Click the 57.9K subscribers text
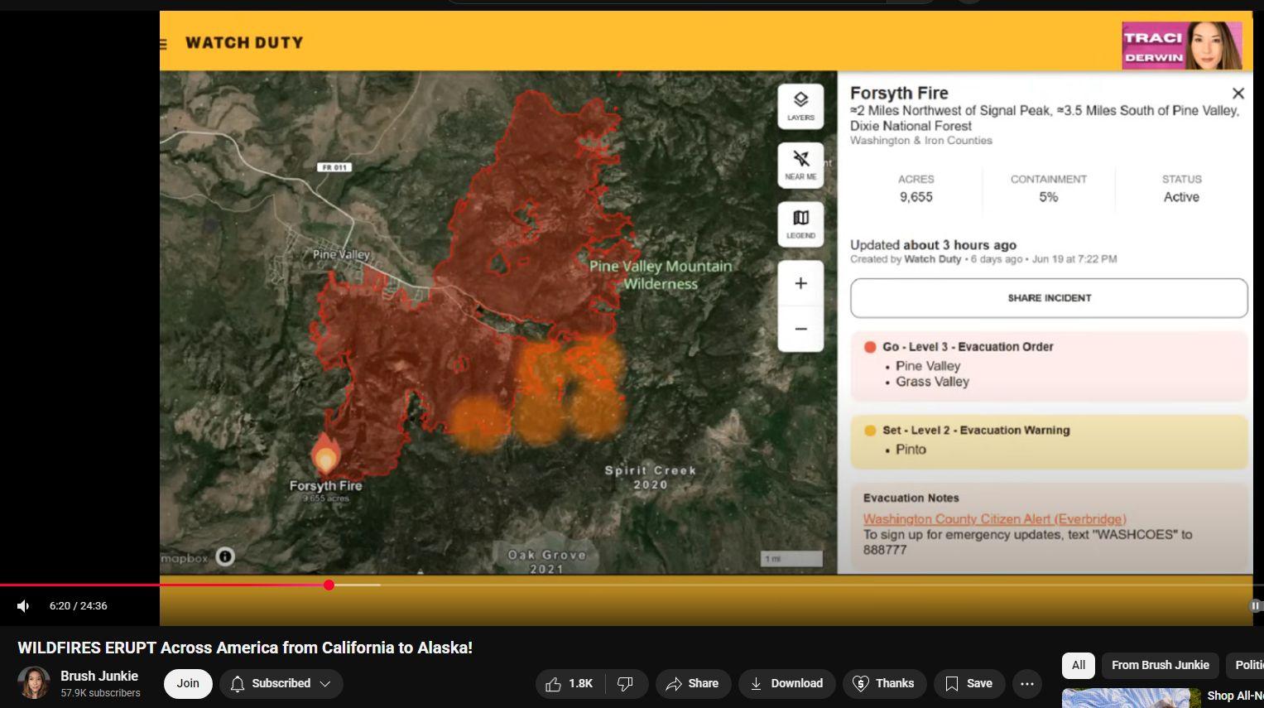 pos(100,693)
